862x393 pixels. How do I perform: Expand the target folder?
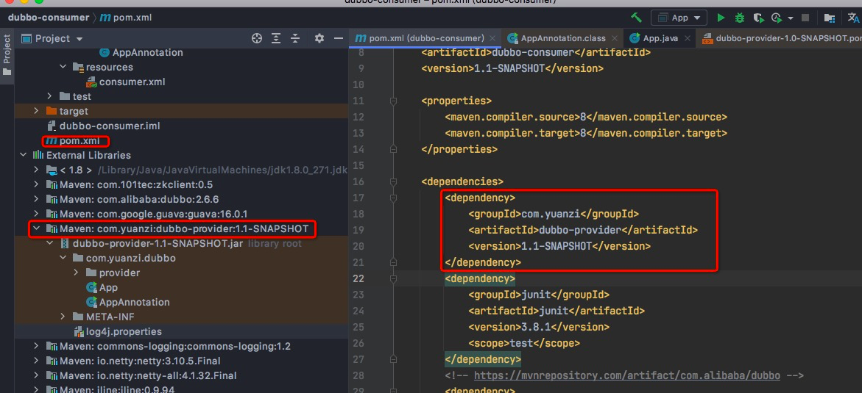pos(36,112)
